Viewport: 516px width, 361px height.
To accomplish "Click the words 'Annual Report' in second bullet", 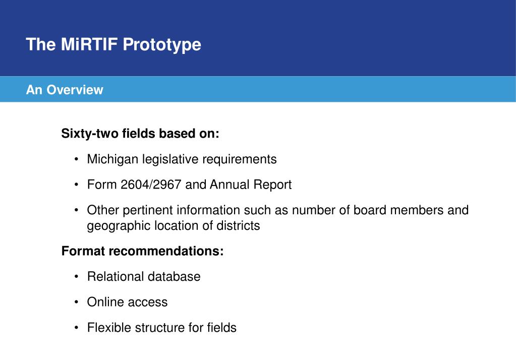I will click(x=251, y=185).
